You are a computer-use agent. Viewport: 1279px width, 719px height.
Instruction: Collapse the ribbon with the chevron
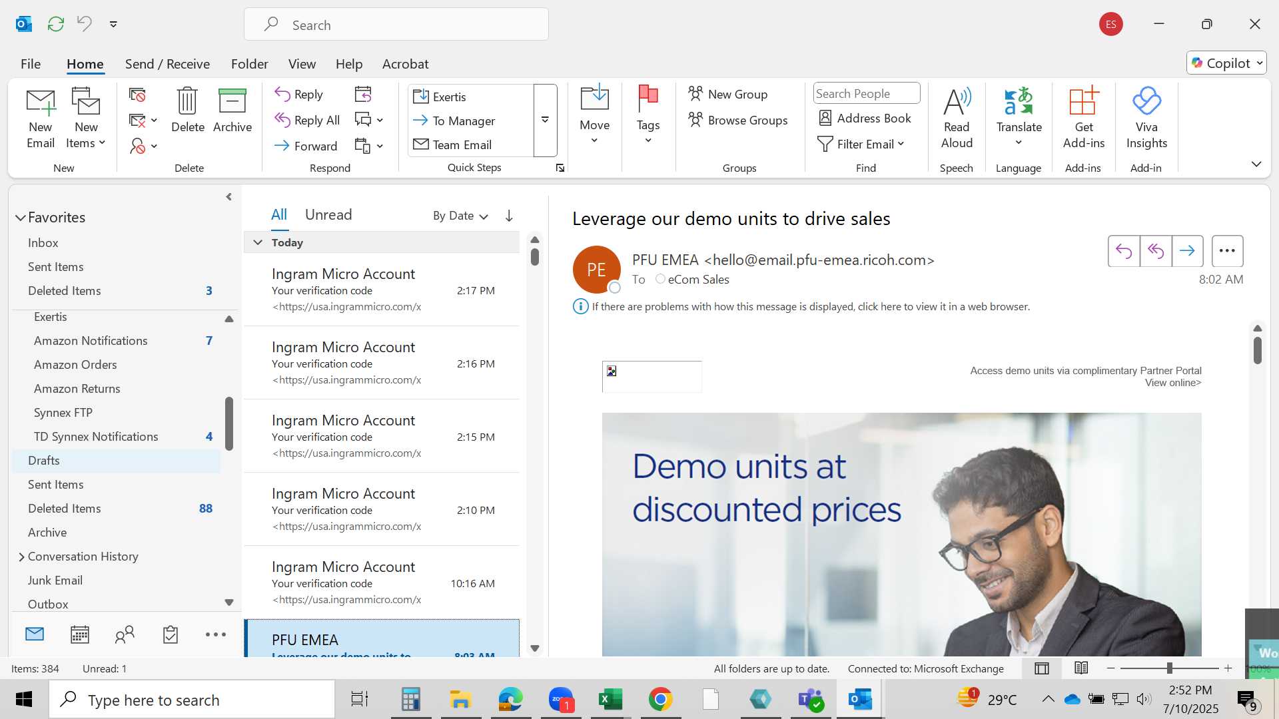pos(1256,164)
